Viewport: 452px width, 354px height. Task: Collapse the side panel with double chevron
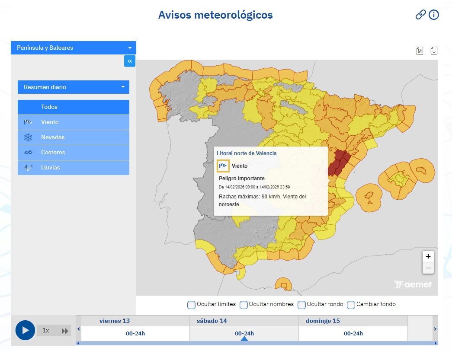click(130, 61)
